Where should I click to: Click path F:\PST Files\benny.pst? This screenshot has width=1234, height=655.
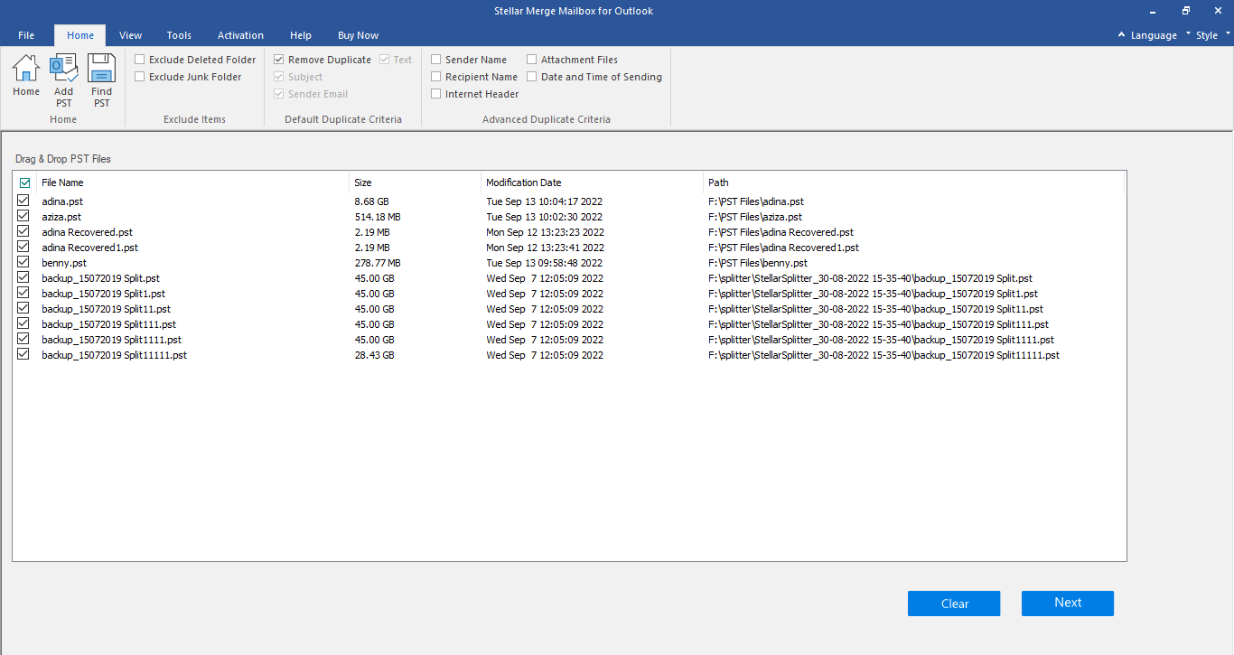tap(758, 263)
